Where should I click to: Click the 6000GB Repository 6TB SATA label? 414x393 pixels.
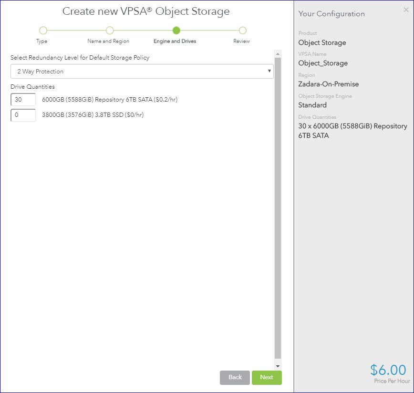pyautogui.click(x=110, y=100)
